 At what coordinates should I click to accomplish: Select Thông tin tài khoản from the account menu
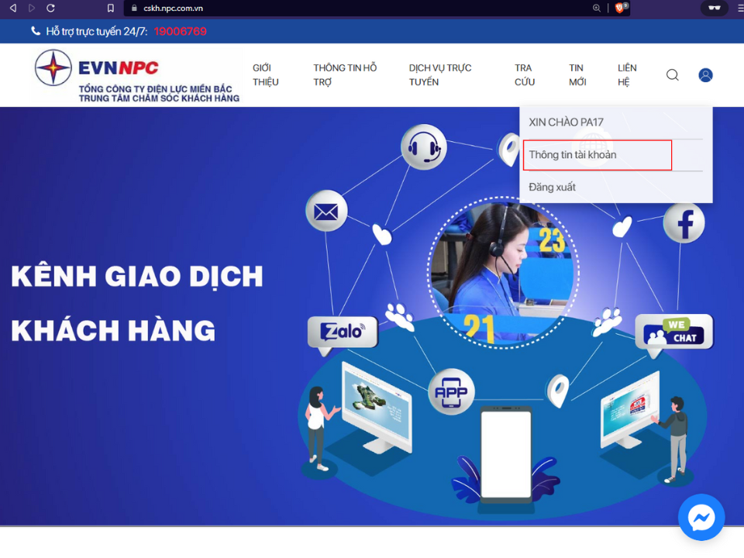coord(573,155)
